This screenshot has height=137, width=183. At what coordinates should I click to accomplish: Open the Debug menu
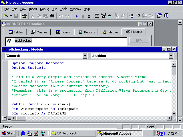(45, 9)
